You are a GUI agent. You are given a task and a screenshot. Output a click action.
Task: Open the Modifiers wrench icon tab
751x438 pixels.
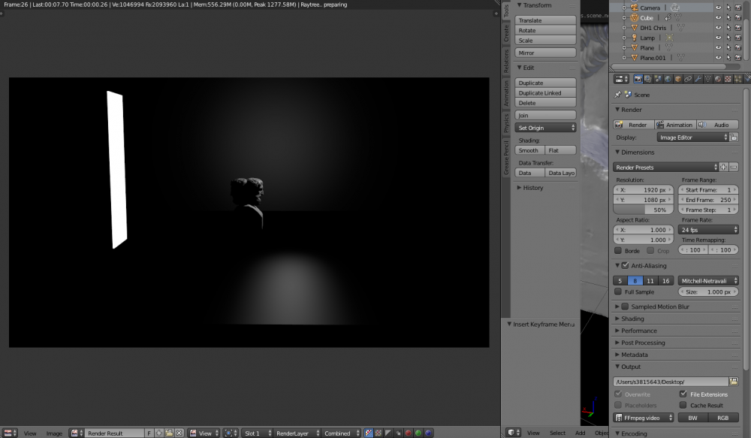pyautogui.click(x=698, y=79)
